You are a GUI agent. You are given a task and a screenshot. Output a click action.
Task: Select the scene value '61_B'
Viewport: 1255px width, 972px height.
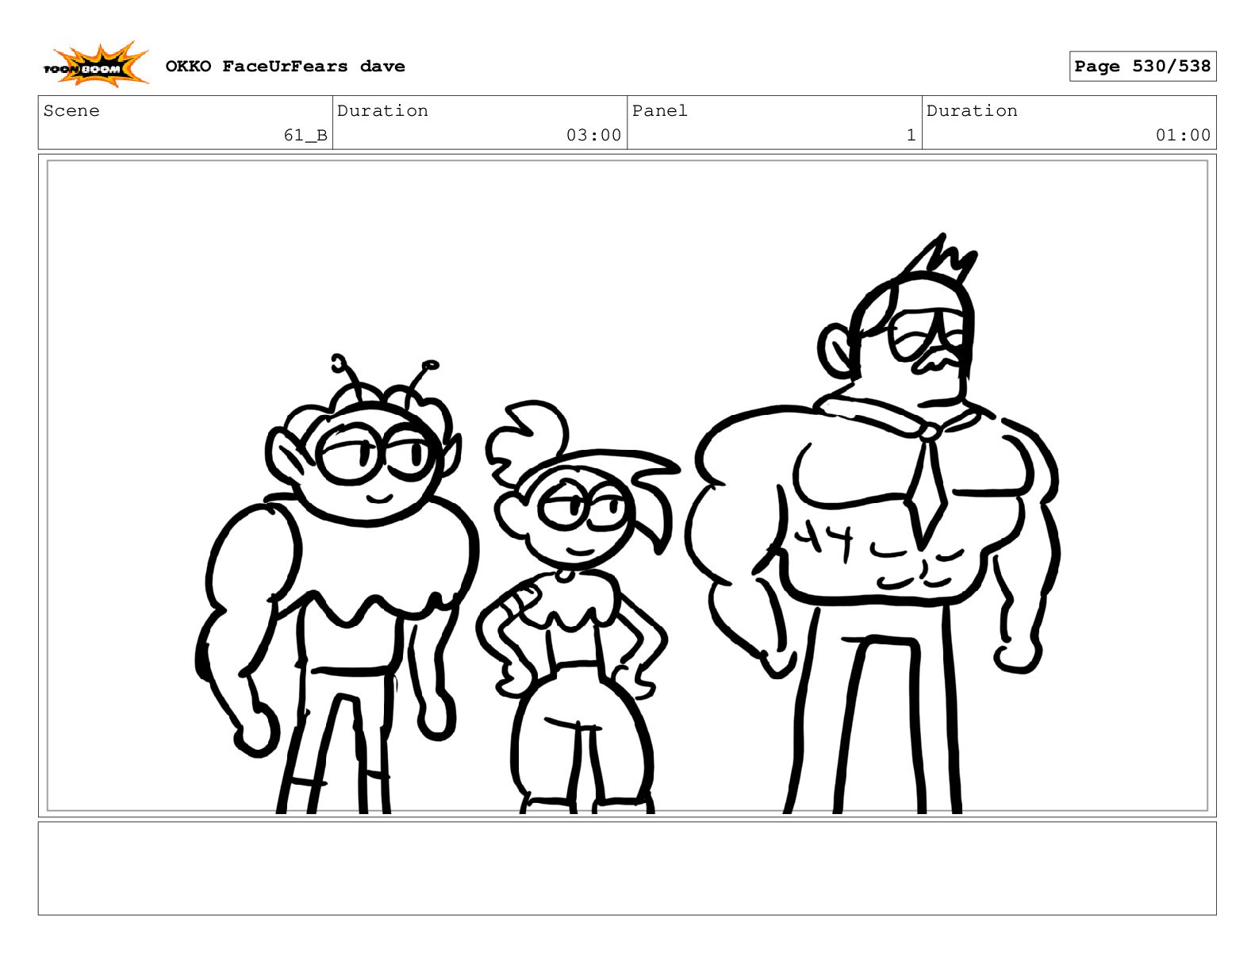[x=305, y=136]
